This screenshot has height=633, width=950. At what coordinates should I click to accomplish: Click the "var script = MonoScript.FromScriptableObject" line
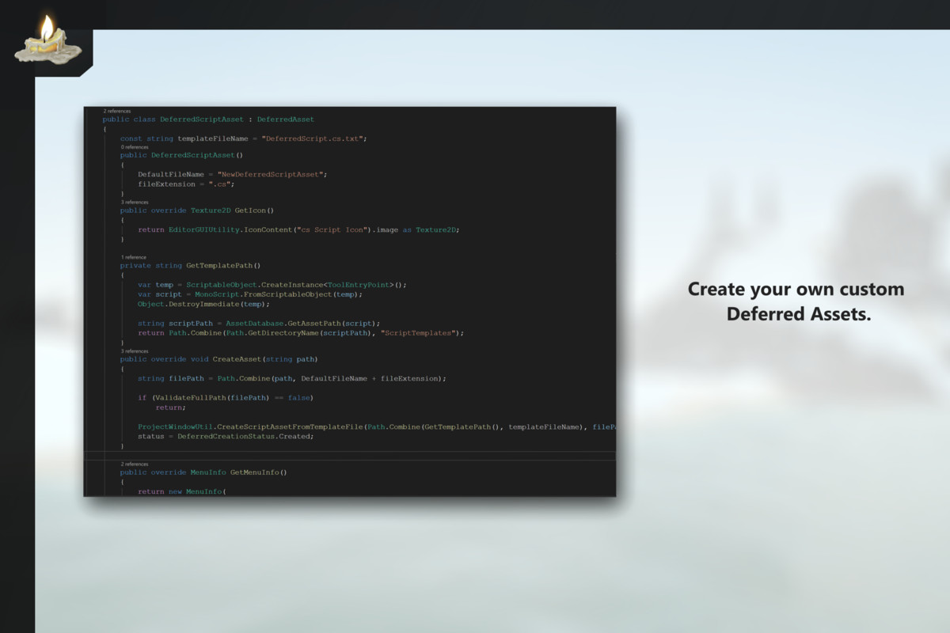[x=250, y=294]
